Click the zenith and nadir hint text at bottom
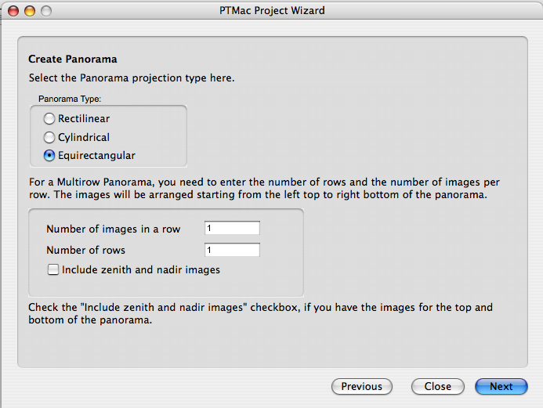543x408 pixels. (x=260, y=313)
